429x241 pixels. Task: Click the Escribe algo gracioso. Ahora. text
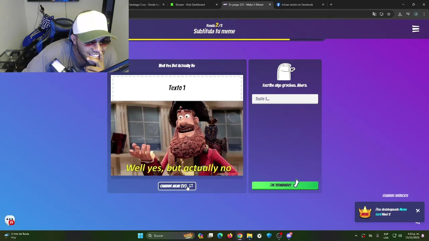[x=285, y=85]
